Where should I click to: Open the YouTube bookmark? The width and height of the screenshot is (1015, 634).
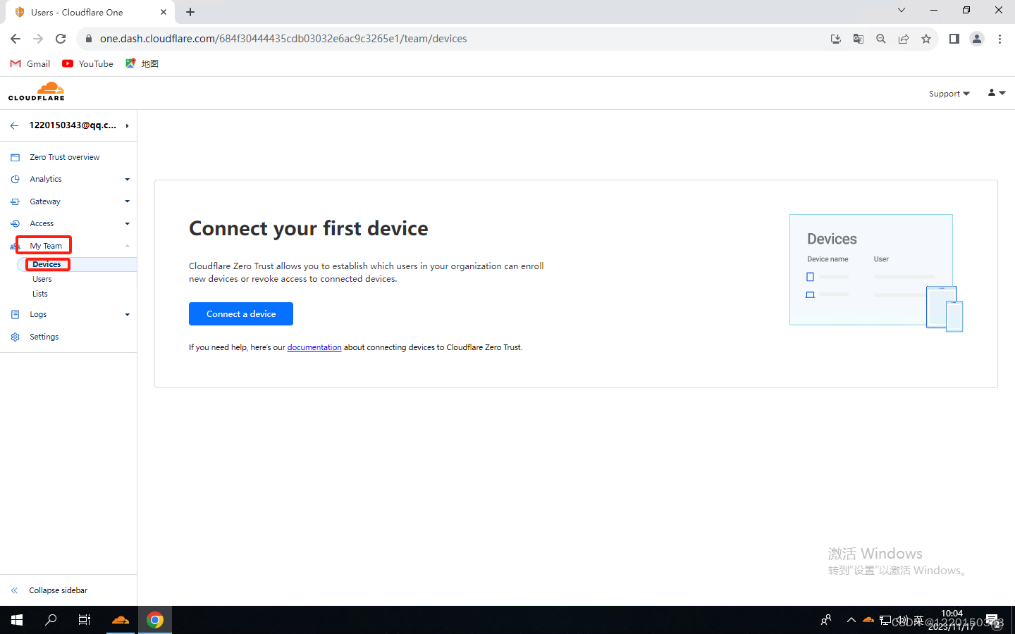tap(88, 63)
